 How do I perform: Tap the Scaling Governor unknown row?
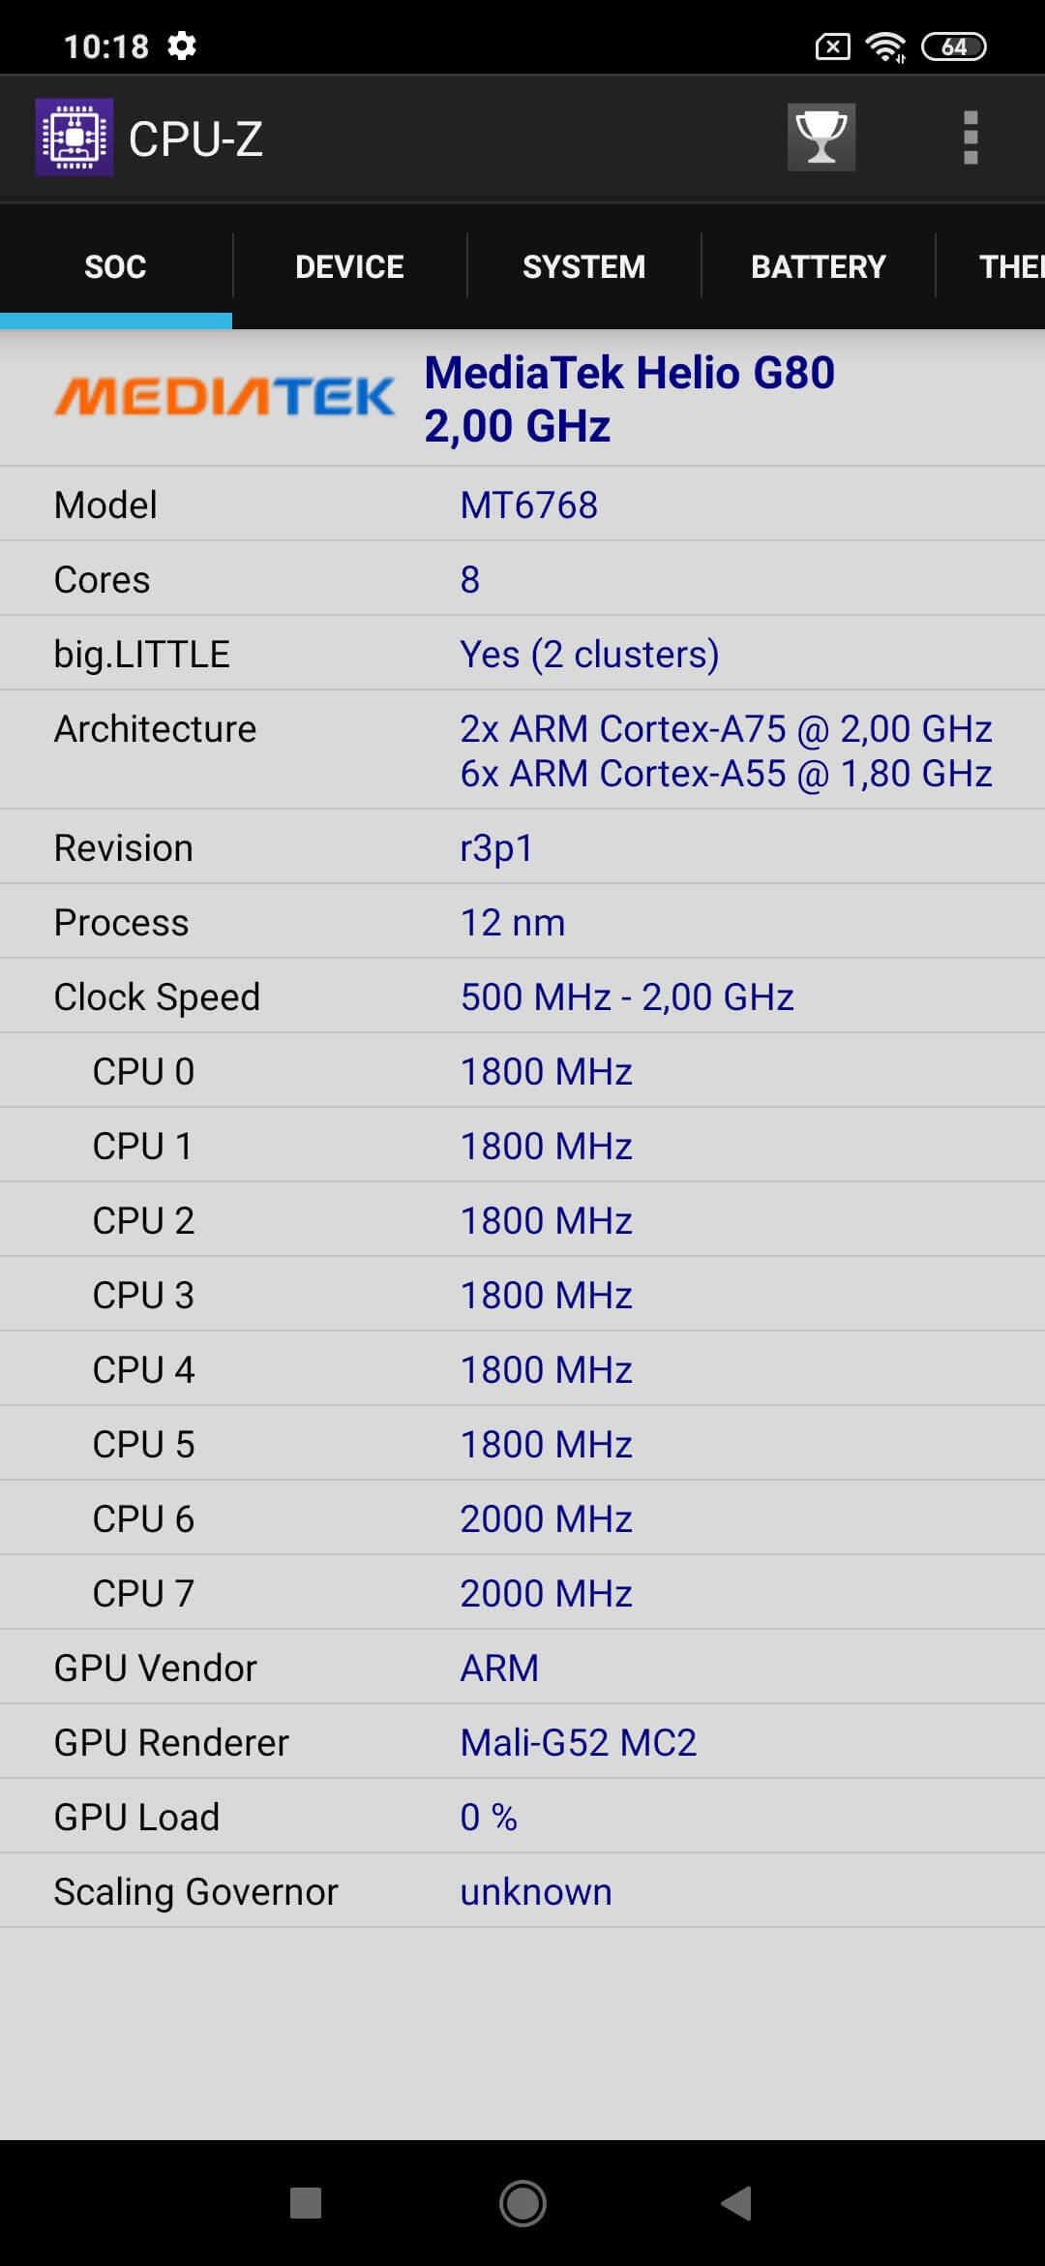(x=522, y=1891)
